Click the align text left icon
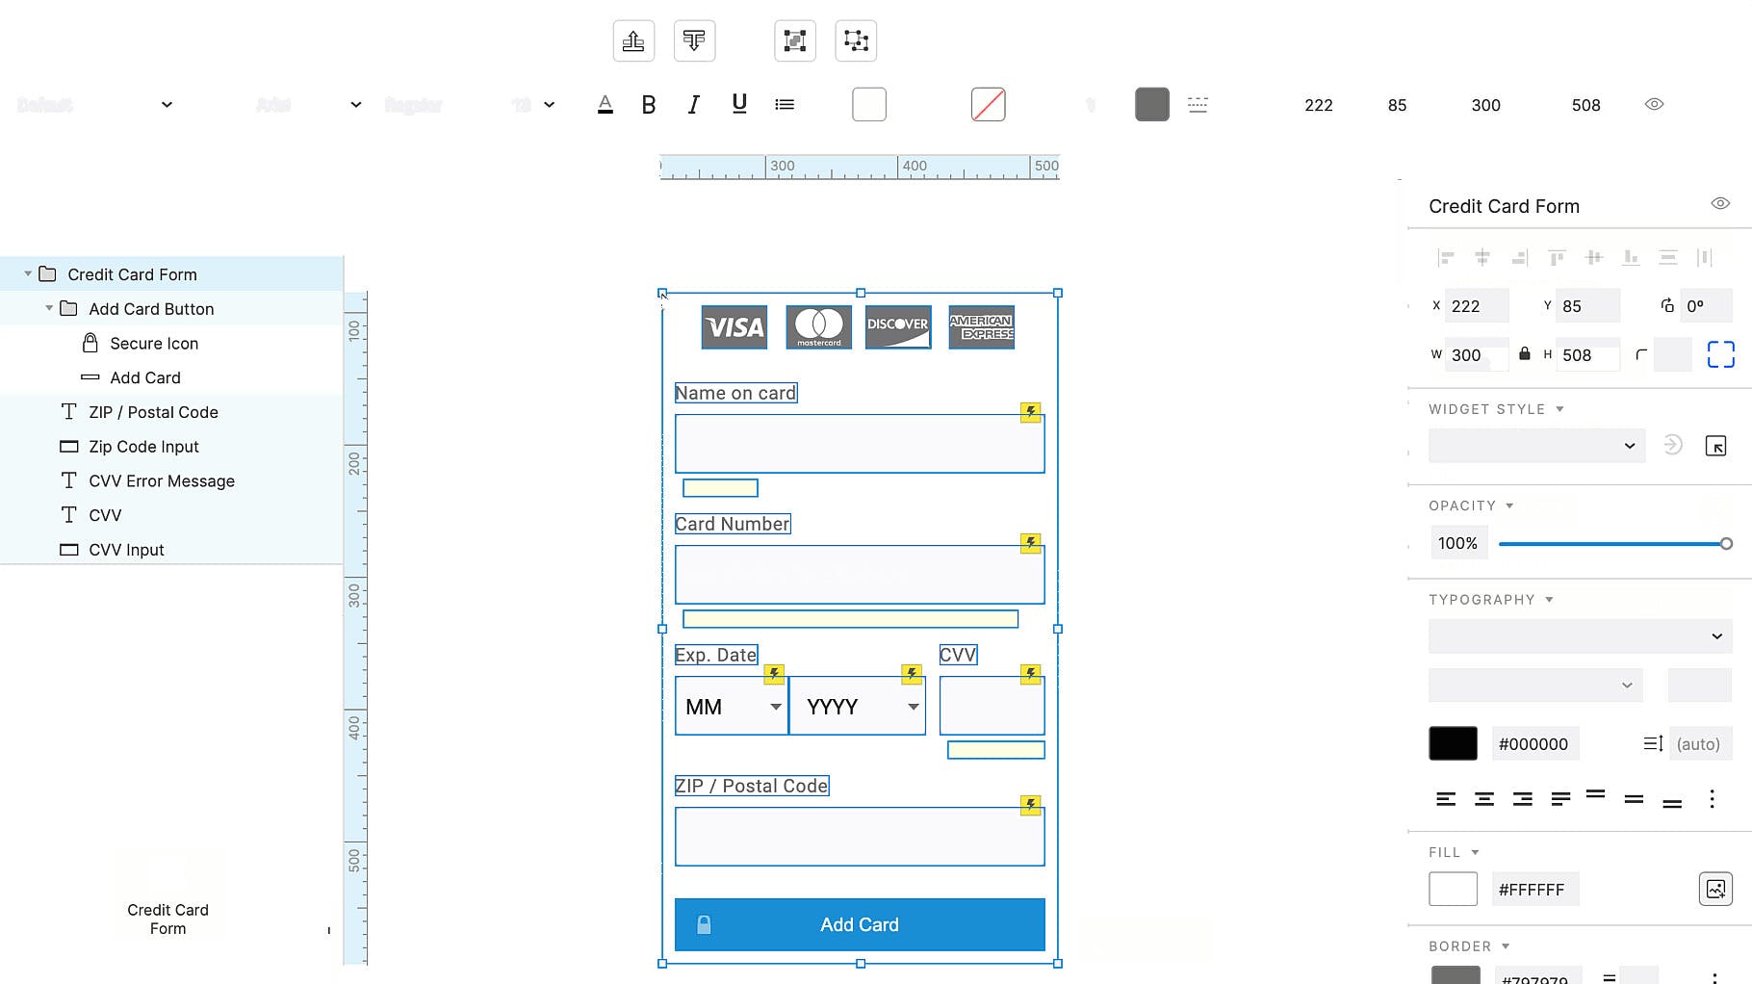 pos(1446,799)
